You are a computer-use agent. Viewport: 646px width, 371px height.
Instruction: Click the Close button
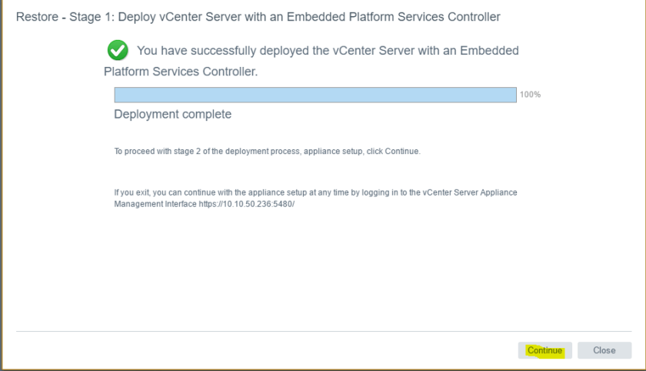point(604,350)
